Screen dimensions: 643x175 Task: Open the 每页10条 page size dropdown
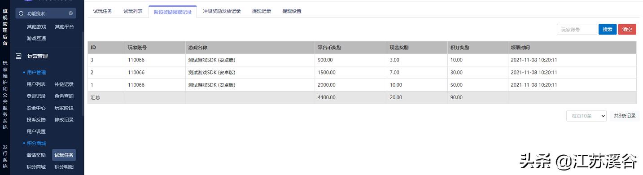[586, 116]
